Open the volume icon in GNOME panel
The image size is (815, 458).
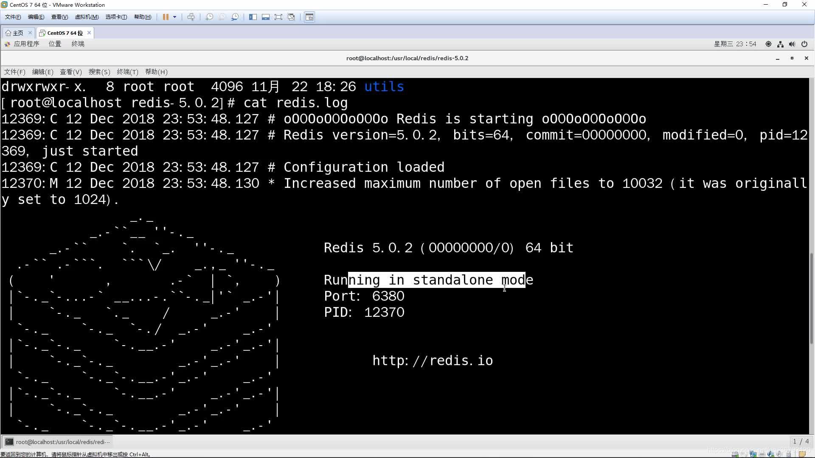(x=792, y=44)
